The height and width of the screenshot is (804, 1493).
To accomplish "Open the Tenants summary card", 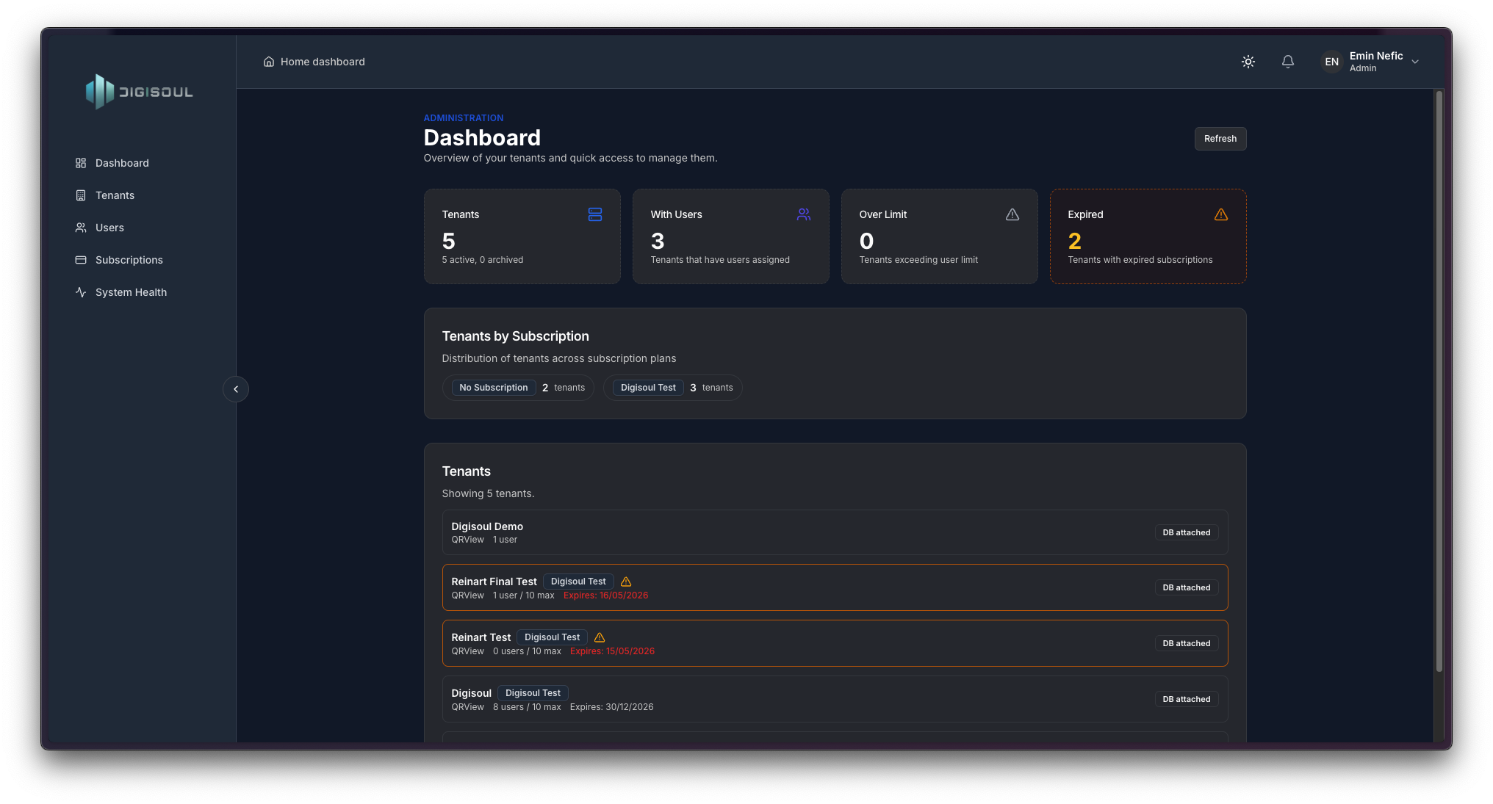I will click(522, 236).
